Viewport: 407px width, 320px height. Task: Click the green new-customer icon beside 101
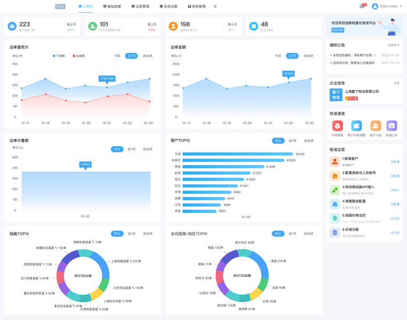tap(92, 26)
